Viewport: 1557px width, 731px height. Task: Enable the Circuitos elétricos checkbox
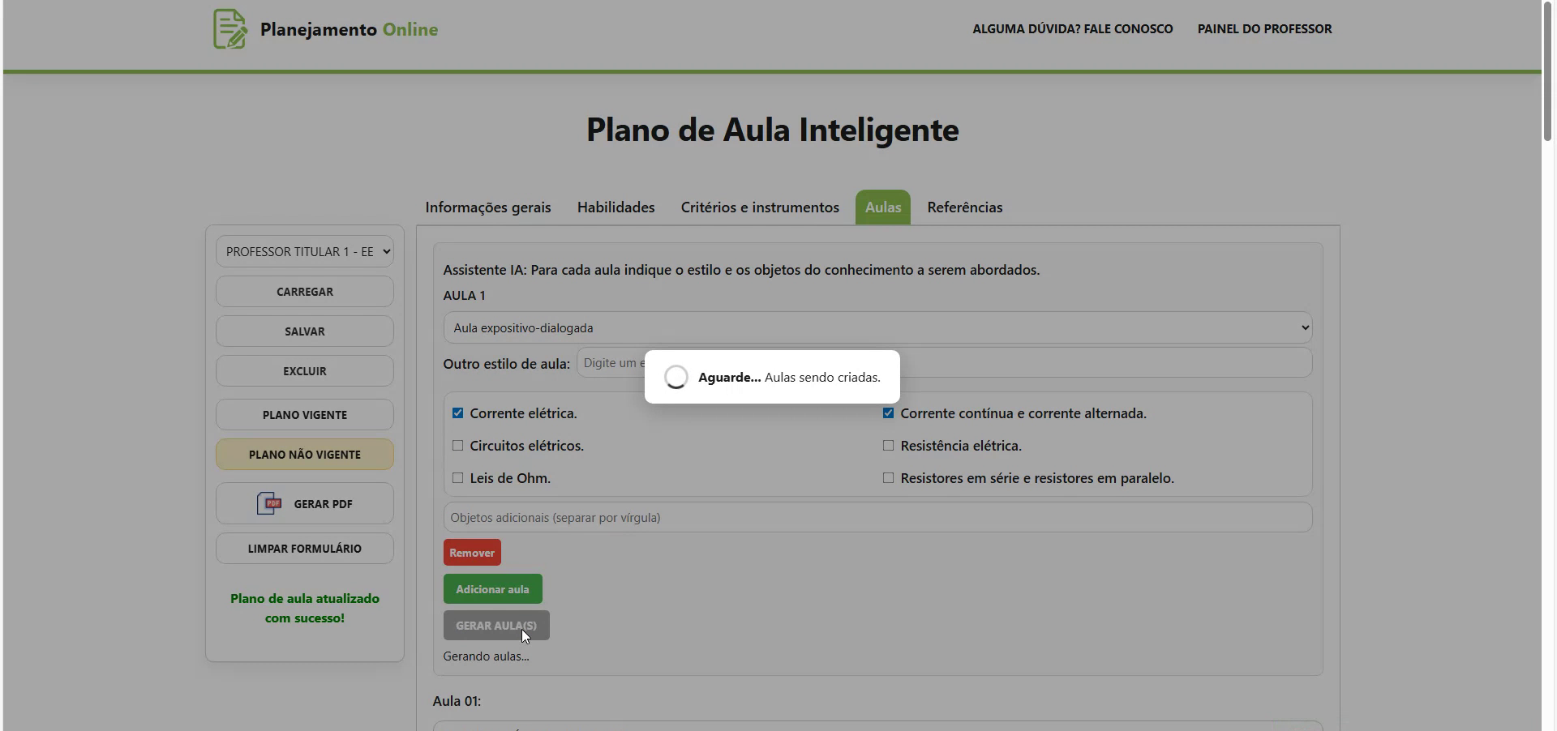[x=457, y=445]
